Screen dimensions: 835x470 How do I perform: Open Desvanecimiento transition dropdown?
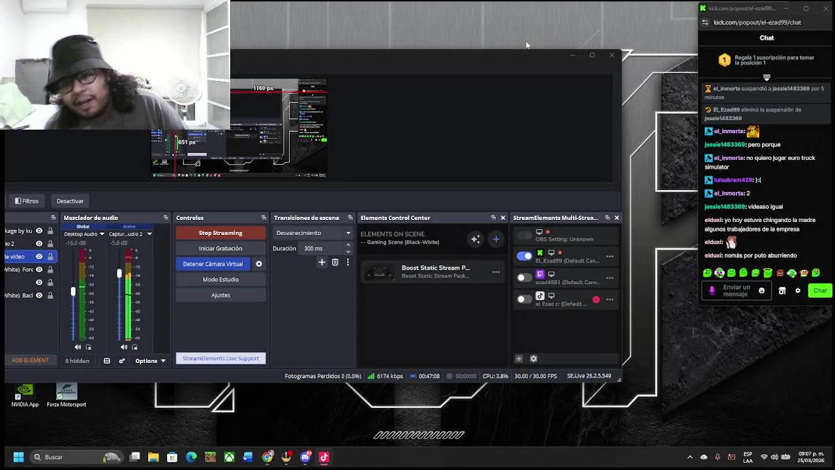(312, 233)
